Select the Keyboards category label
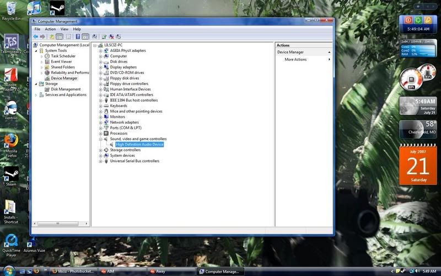 (119, 105)
